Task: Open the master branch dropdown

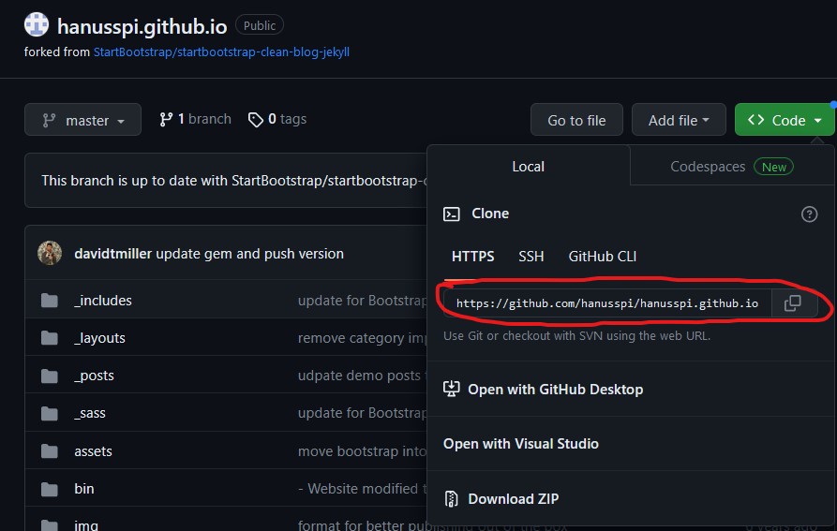Action: (82, 120)
